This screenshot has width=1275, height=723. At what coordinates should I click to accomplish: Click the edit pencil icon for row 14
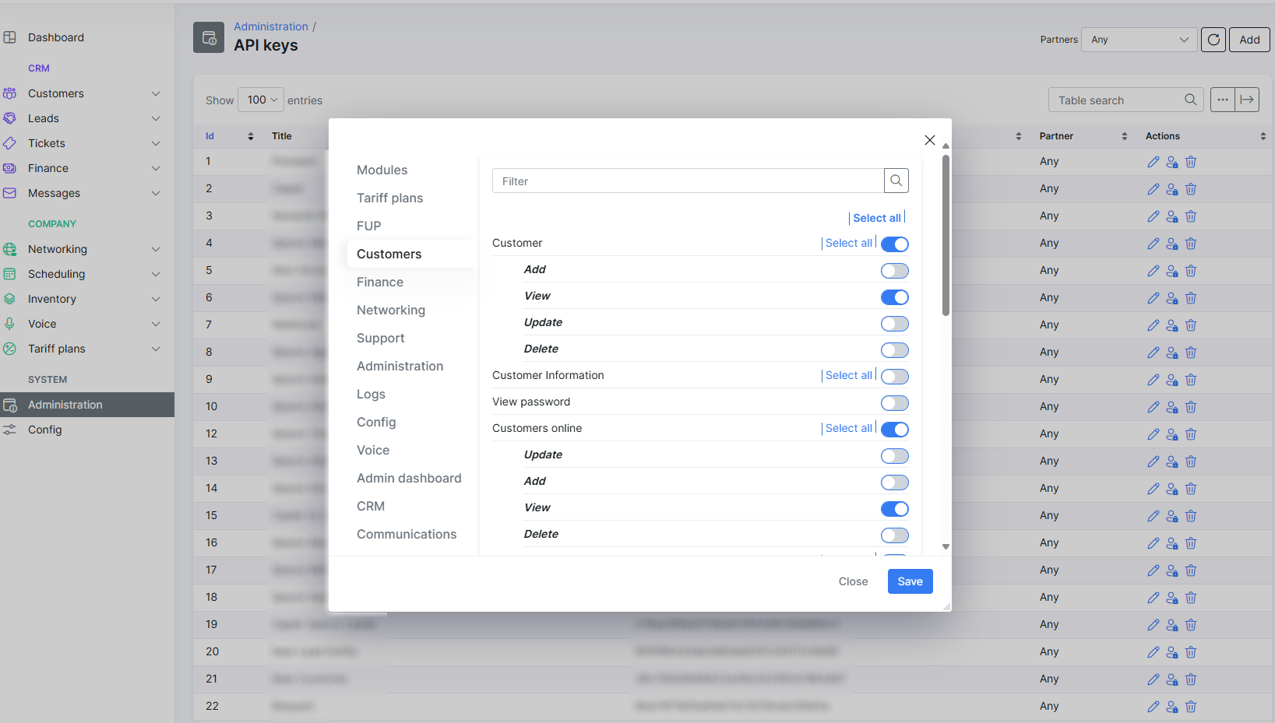click(1153, 489)
